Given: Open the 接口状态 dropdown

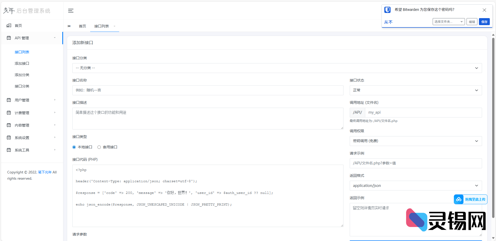Looking at the screenshot, I should pyautogui.click(x=415, y=90).
